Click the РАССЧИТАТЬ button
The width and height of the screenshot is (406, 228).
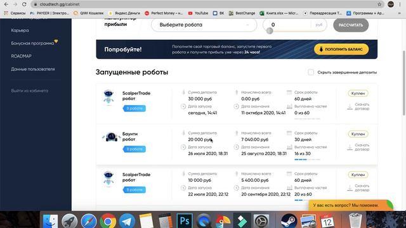point(351,25)
